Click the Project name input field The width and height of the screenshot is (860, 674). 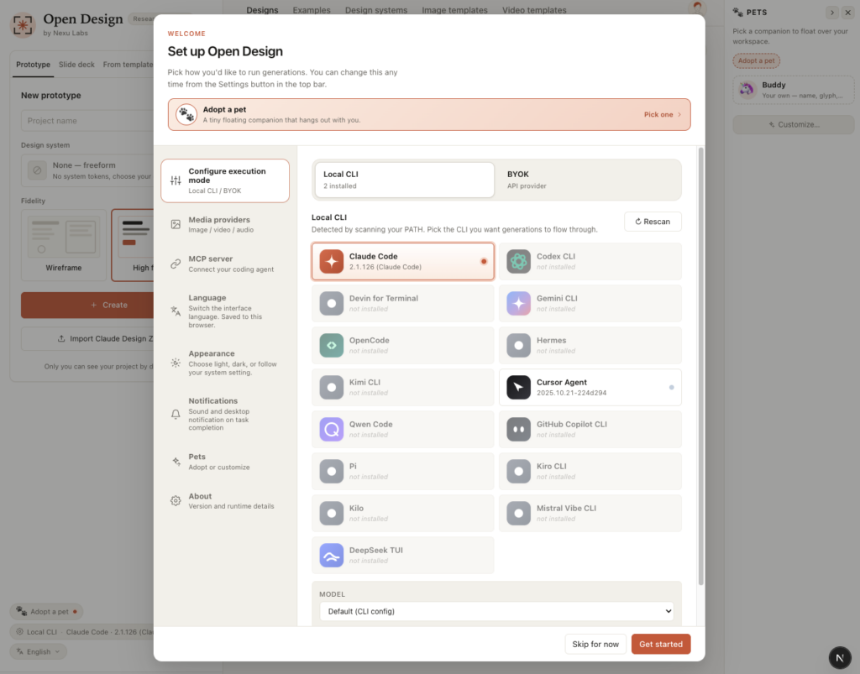87,121
